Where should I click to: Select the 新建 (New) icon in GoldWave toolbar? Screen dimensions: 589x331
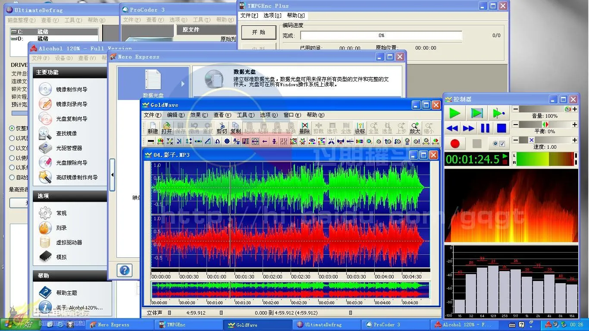pos(152,126)
